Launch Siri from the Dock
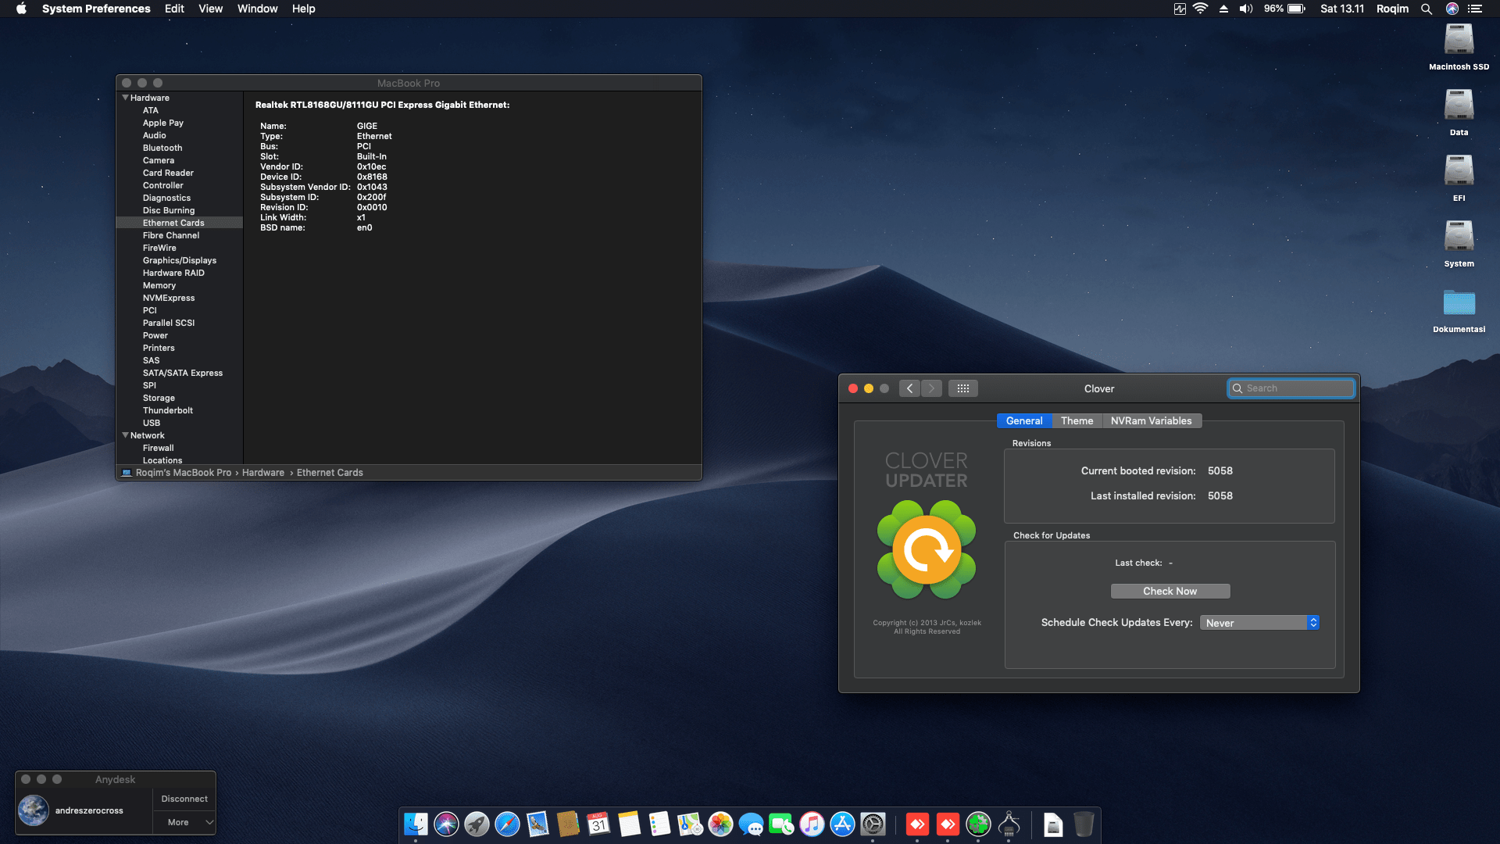The width and height of the screenshot is (1500, 844). 446,824
